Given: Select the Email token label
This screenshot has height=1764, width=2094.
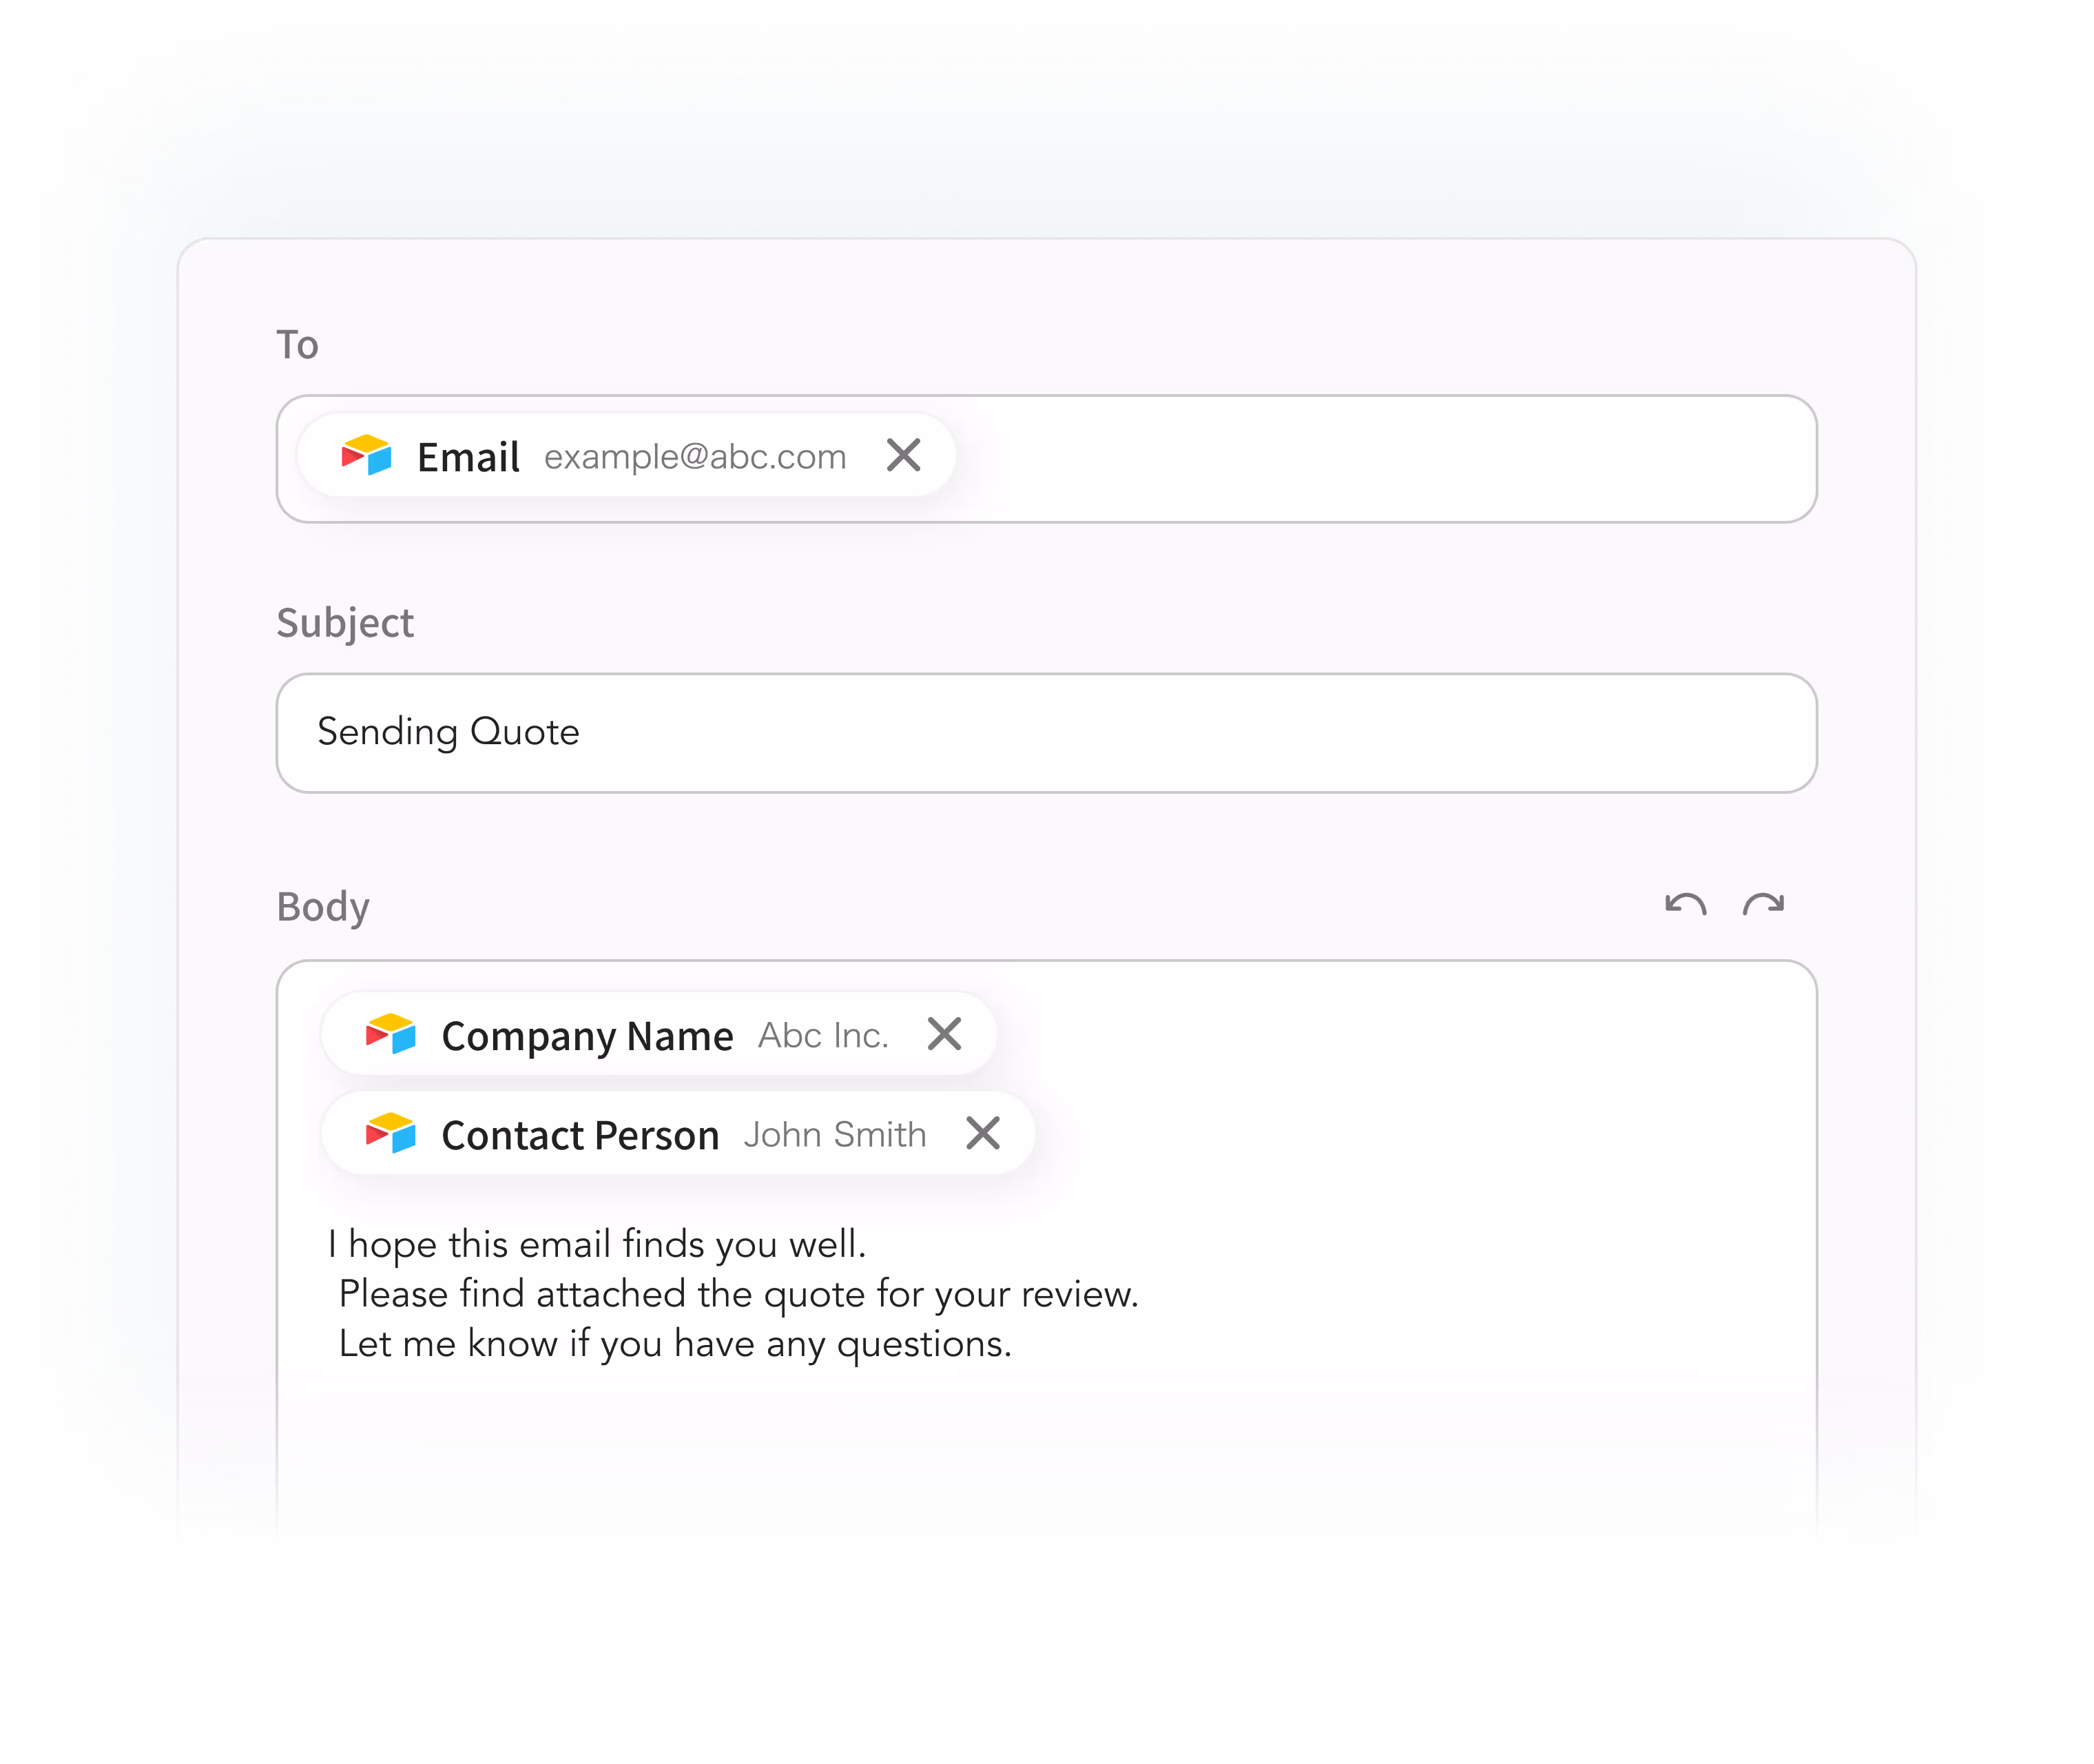Looking at the screenshot, I should tap(468, 457).
